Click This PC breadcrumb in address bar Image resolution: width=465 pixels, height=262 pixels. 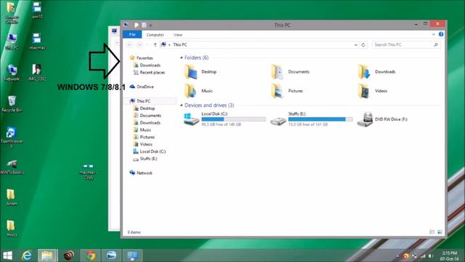180,45
